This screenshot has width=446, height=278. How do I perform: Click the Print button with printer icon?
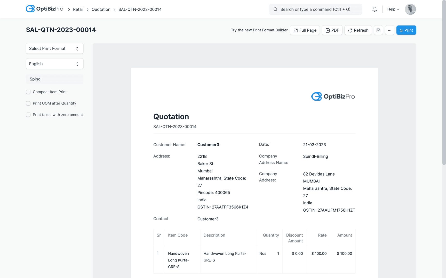click(406, 30)
